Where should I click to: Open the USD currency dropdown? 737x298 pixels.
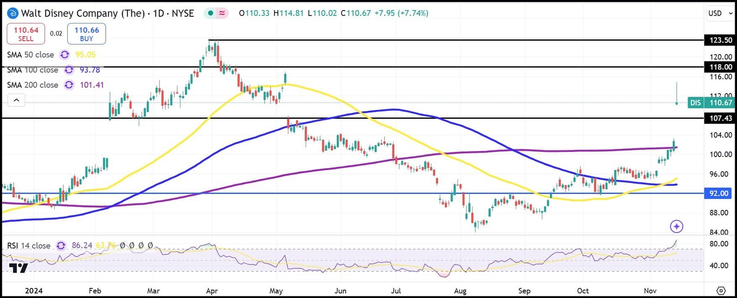(x=719, y=13)
